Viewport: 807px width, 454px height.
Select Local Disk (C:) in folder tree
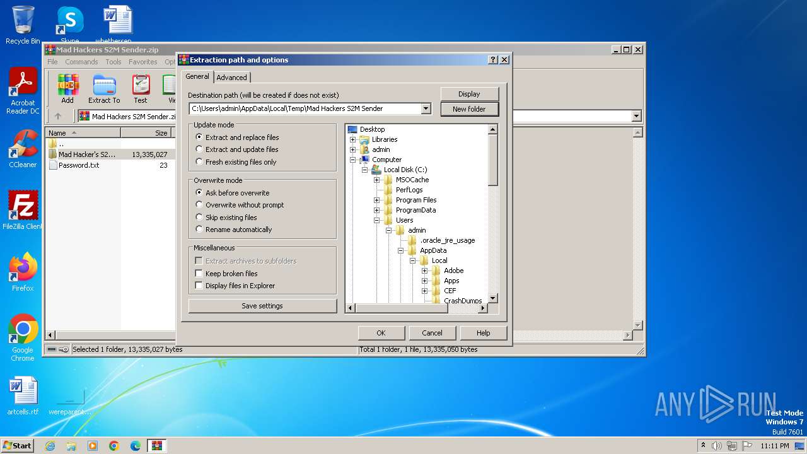tap(405, 170)
